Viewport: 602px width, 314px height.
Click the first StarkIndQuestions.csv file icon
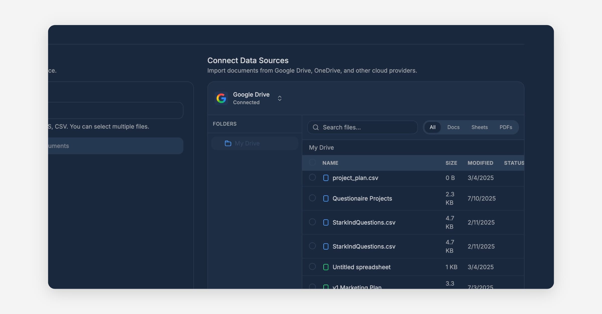coord(326,222)
